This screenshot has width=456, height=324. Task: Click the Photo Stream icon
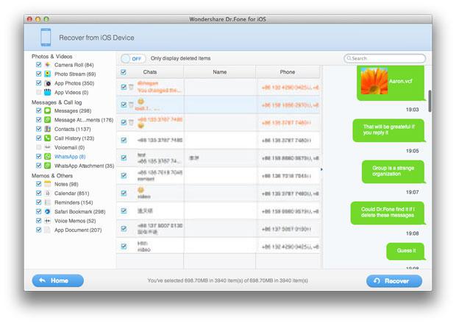point(47,74)
